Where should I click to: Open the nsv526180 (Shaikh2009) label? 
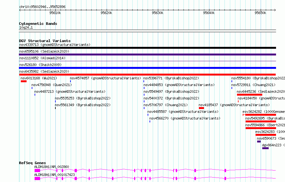[40, 65]
